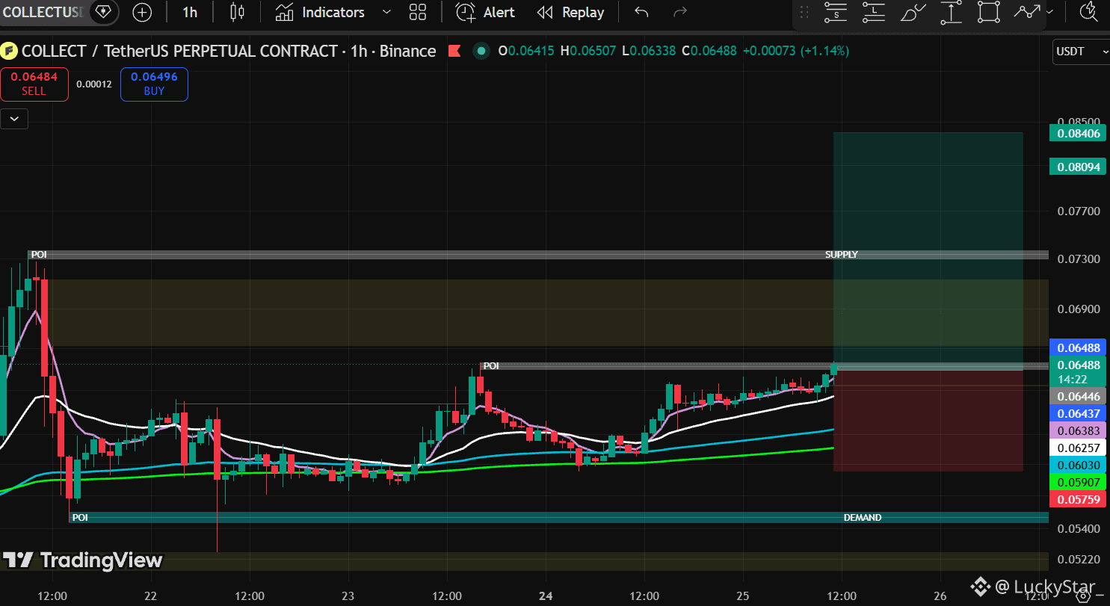The height and width of the screenshot is (606, 1110).
Task: Click the date 26 on the time axis
Action: pos(940,596)
